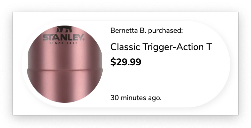This screenshot has height=128, width=251.
Task: Click the blank area below the $29.99 price
Action: pos(160,80)
